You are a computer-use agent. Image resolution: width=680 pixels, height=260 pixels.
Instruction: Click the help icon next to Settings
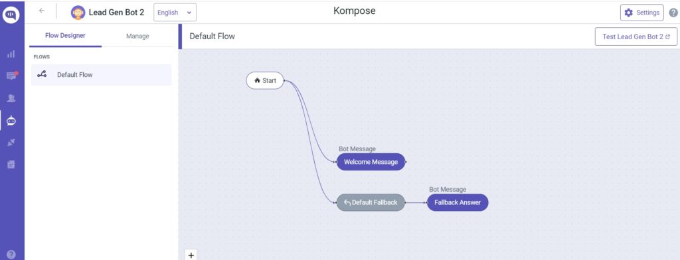point(673,13)
